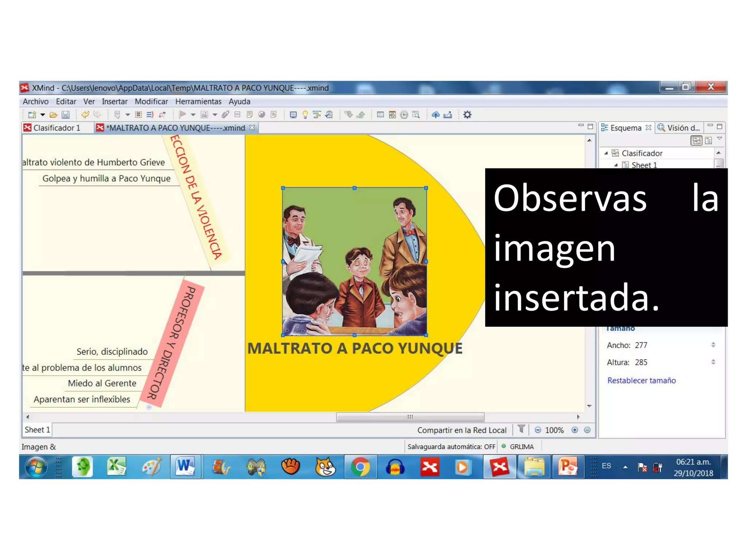Collapse the Clasificador tree node
This screenshot has height=560, width=747.
[x=606, y=153]
